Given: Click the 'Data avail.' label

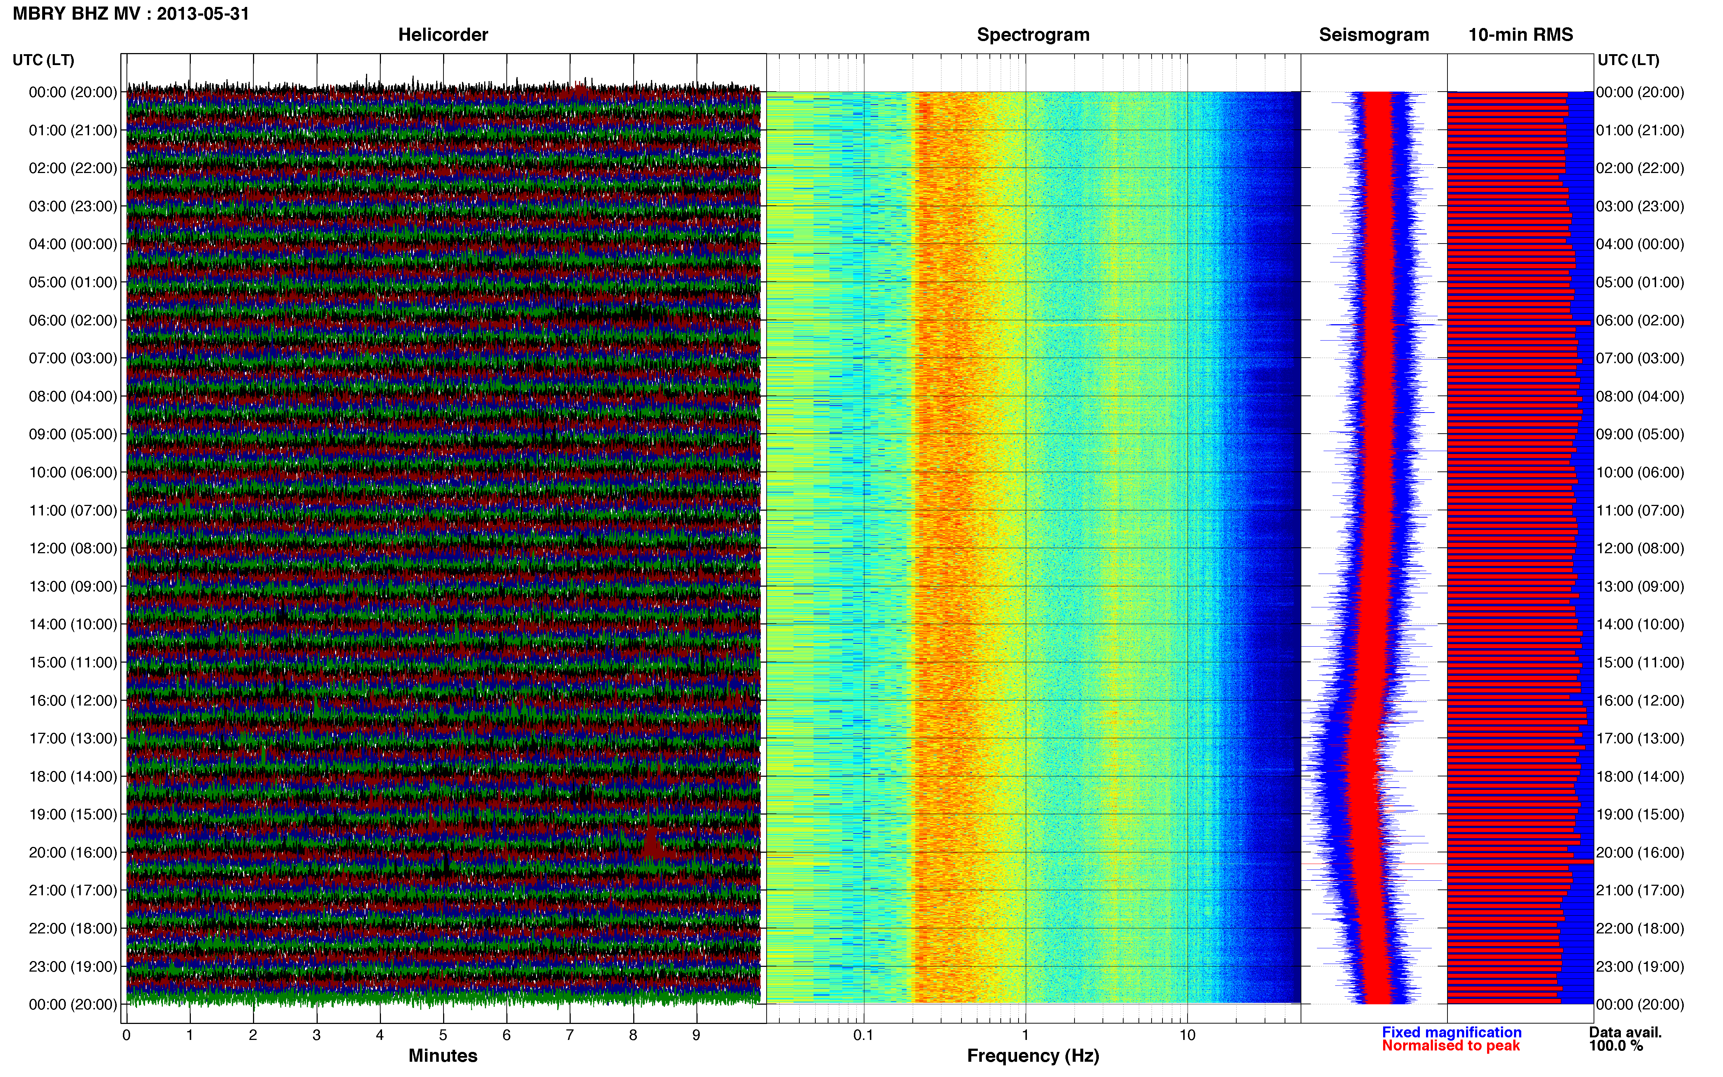Looking at the screenshot, I should 1626,1032.
